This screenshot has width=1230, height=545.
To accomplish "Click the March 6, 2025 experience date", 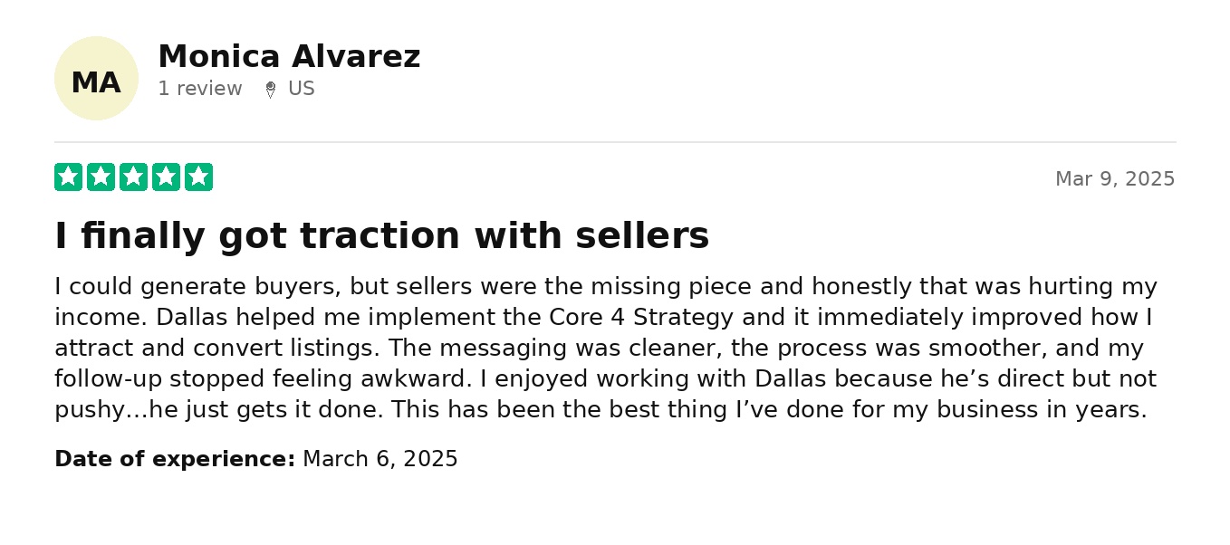I will (x=380, y=459).
